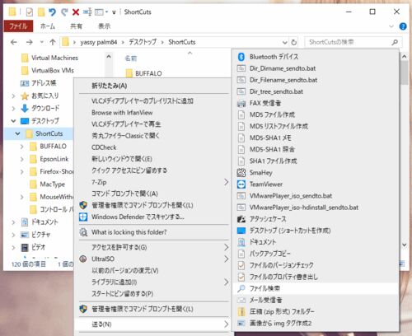Click the search magnifier in the search box
412x336 pixels.
point(395,42)
